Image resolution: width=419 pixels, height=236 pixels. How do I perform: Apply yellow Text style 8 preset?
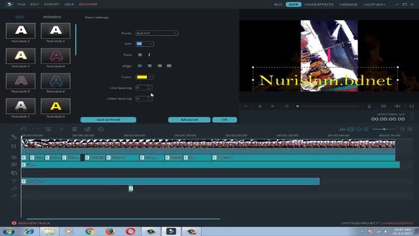coord(56,106)
